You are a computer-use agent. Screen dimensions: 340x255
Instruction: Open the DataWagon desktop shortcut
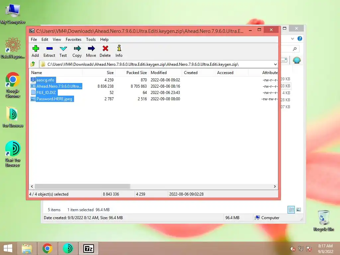(13, 48)
